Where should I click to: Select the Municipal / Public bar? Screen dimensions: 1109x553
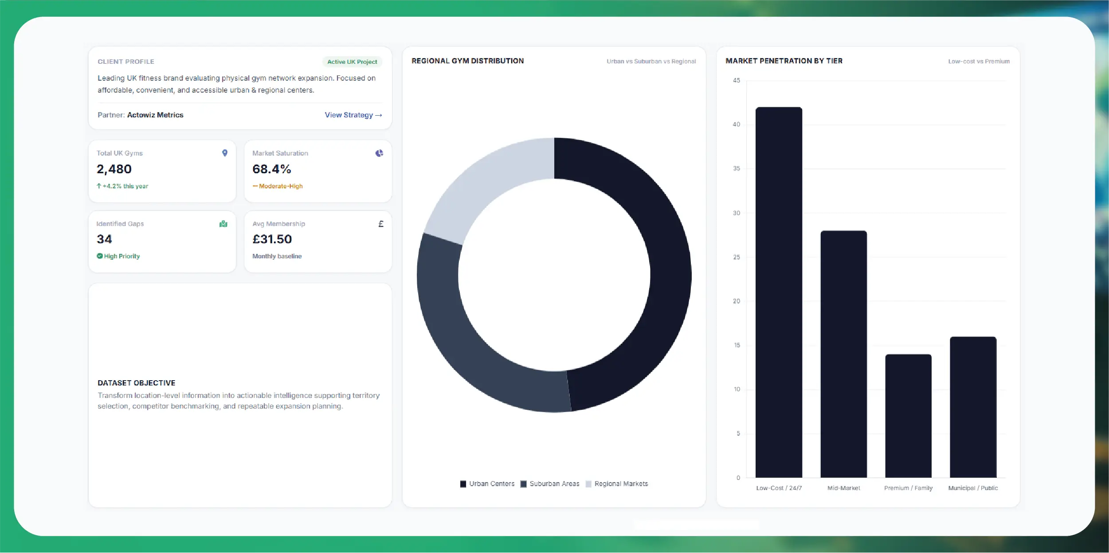973,407
